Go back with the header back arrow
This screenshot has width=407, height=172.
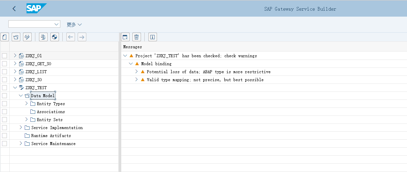(14, 9)
